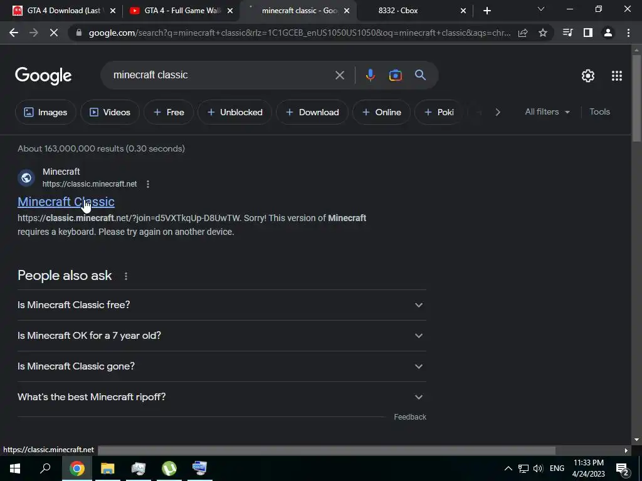Screen dimensions: 642x481
Task: Click the address bar URL
Action: pyautogui.click(x=299, y=33)
